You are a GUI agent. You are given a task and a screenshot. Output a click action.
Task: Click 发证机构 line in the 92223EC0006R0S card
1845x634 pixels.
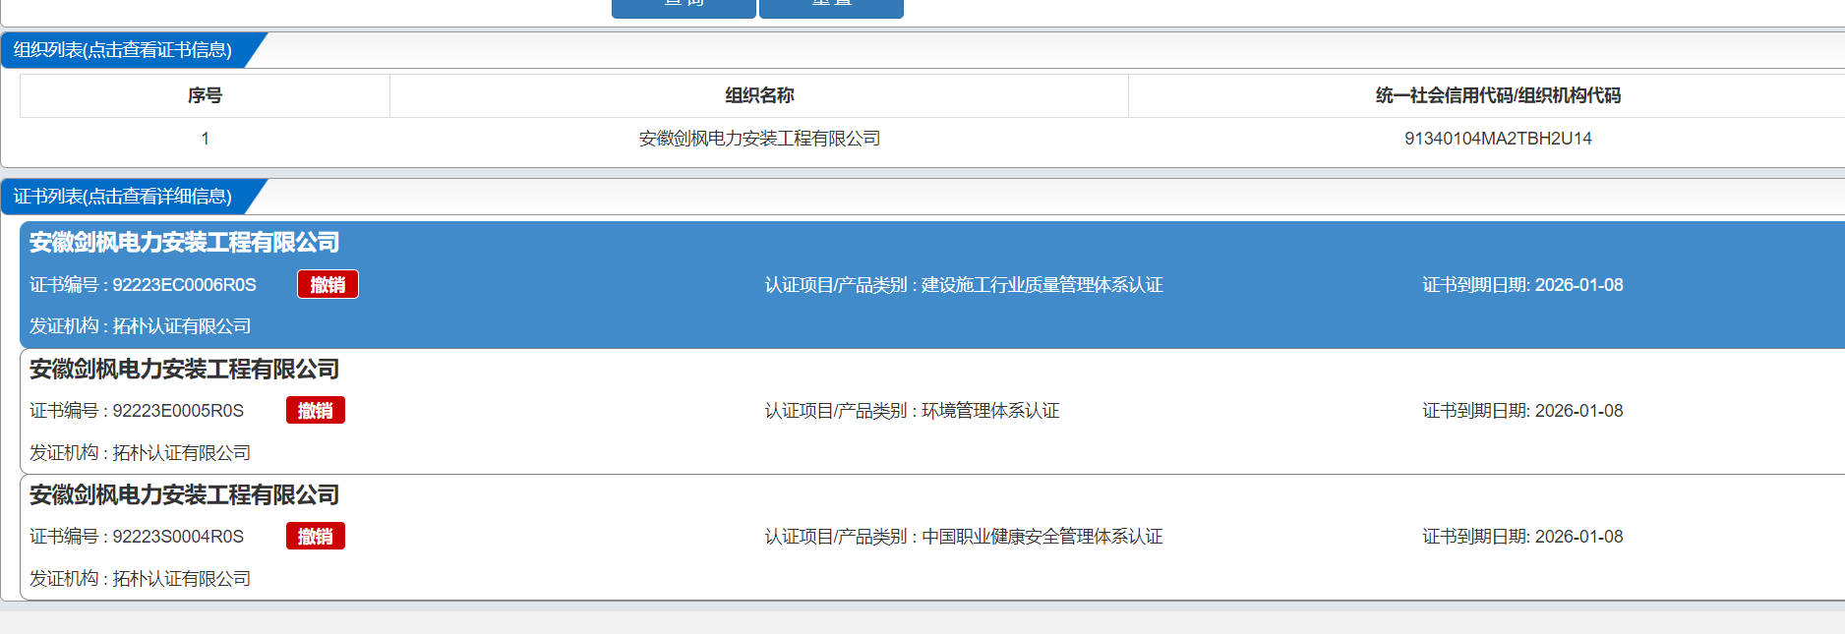(x=140, y=326)
